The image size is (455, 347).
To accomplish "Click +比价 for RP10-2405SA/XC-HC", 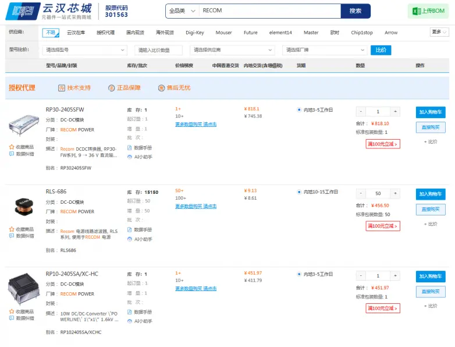I will tap(431, 306).
